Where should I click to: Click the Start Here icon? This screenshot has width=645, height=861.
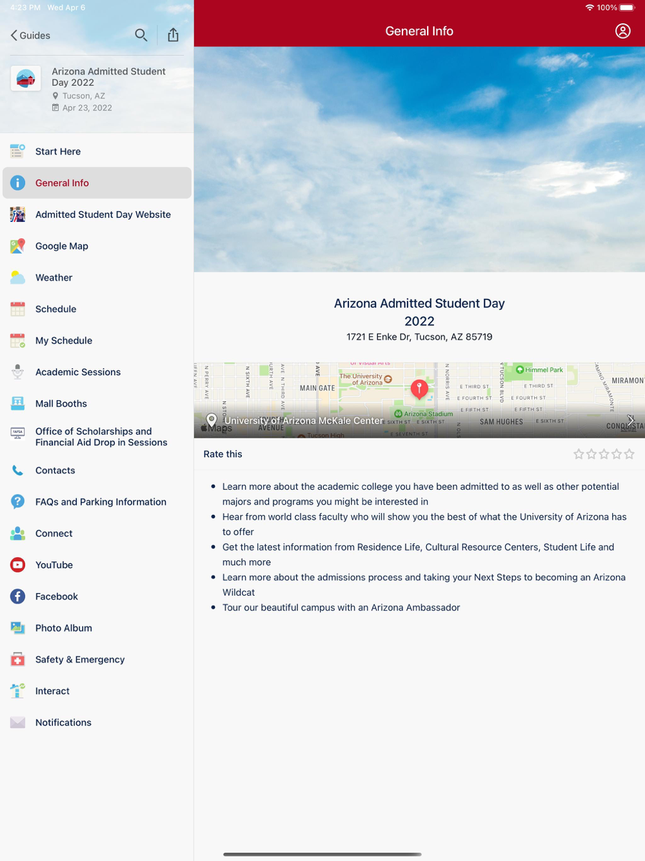(18, 152)
